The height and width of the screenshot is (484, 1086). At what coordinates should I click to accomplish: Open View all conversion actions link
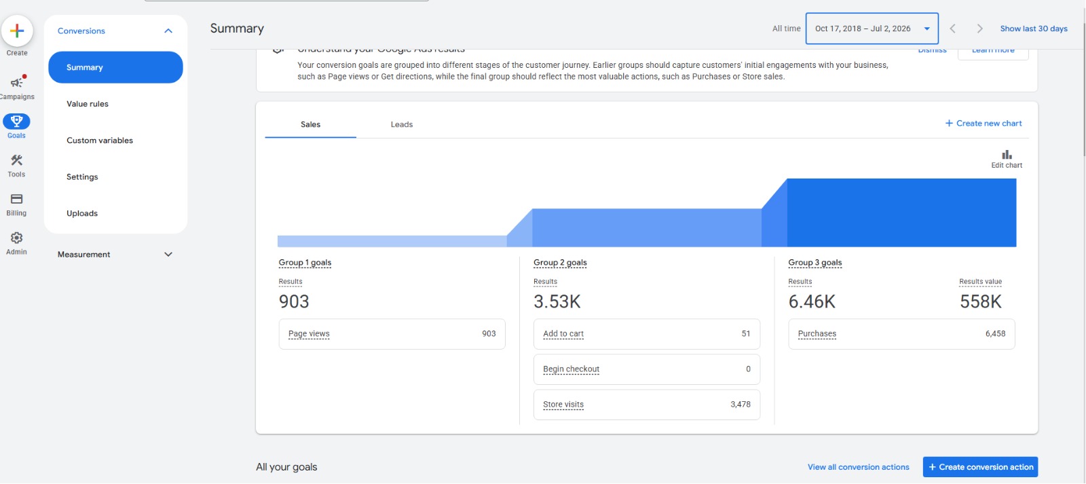coord(858,467)
